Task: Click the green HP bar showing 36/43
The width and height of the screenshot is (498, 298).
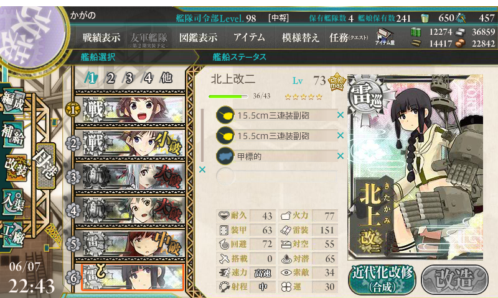Action: pos(228,96)
